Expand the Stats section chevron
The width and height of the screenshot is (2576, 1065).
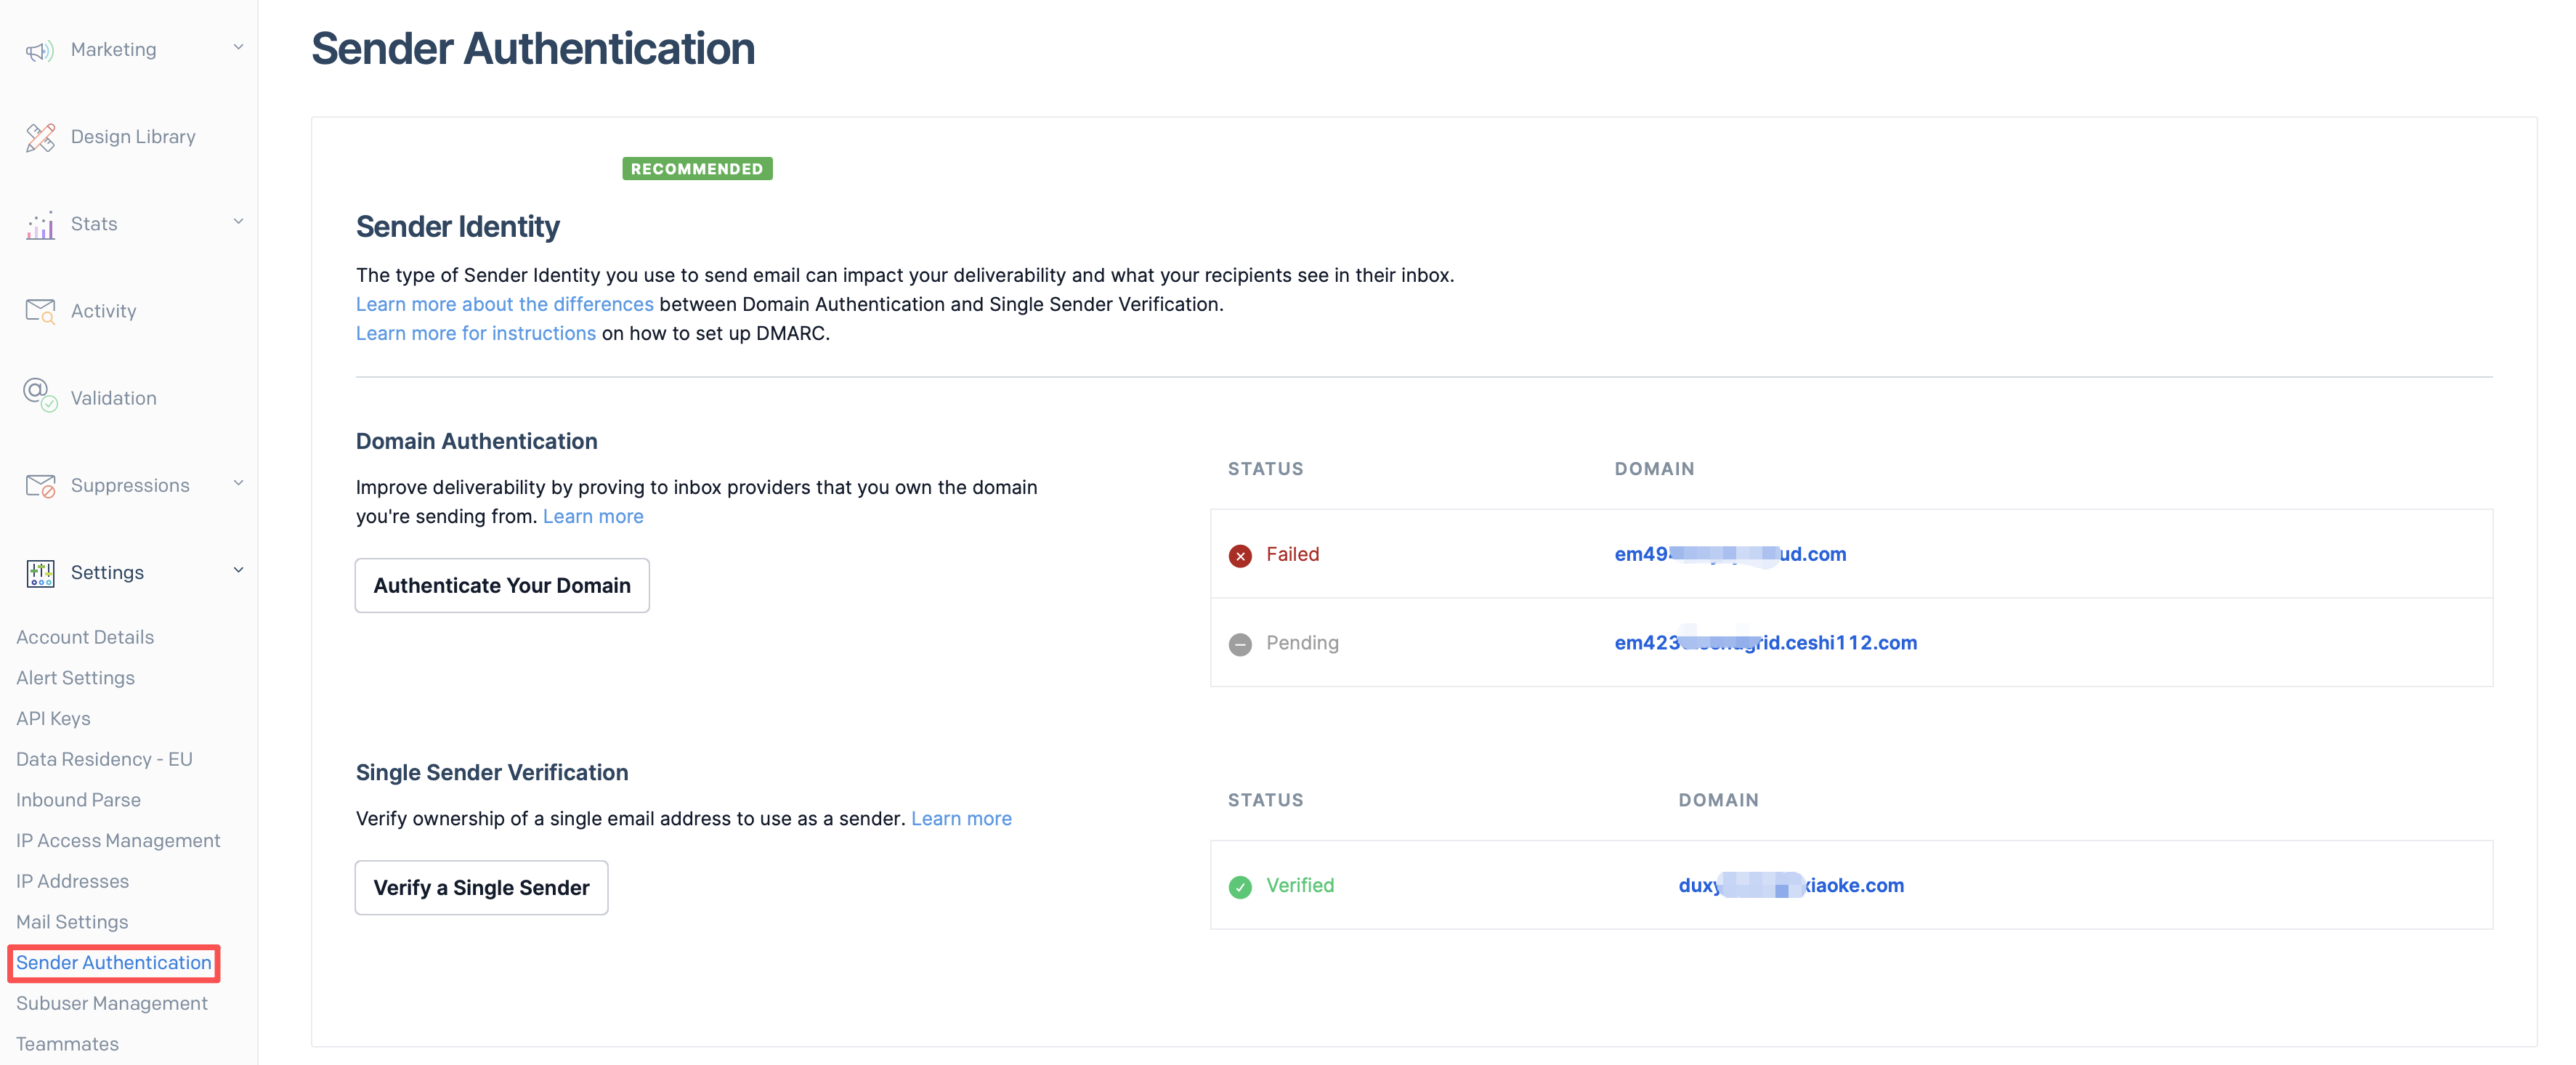pyautogui.click(x=238, y=220)
